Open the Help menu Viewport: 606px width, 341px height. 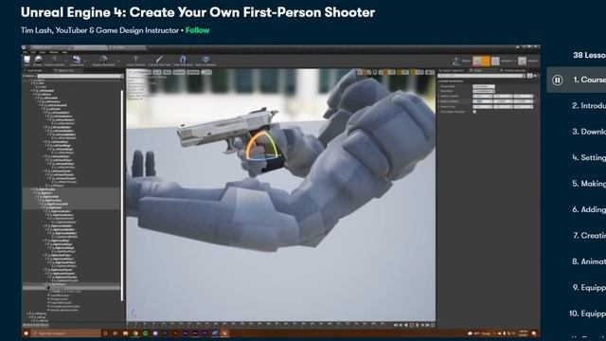coord(64,52)
